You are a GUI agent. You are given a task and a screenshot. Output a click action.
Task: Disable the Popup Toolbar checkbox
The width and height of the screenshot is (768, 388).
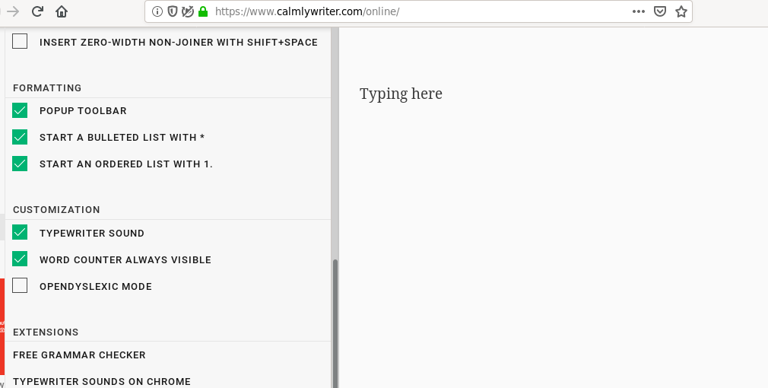[20, 110]
